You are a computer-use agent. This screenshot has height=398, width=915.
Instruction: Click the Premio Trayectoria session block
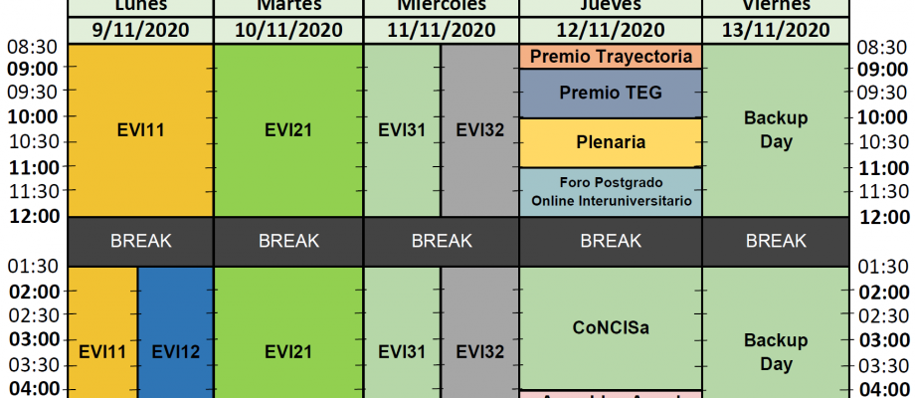611,57
